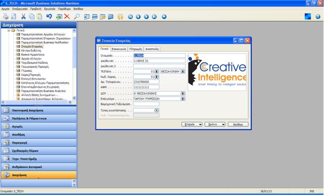The height and width of the screenshot is (195, 324).
Task: Open the Αγορές module
Action: 39,126
